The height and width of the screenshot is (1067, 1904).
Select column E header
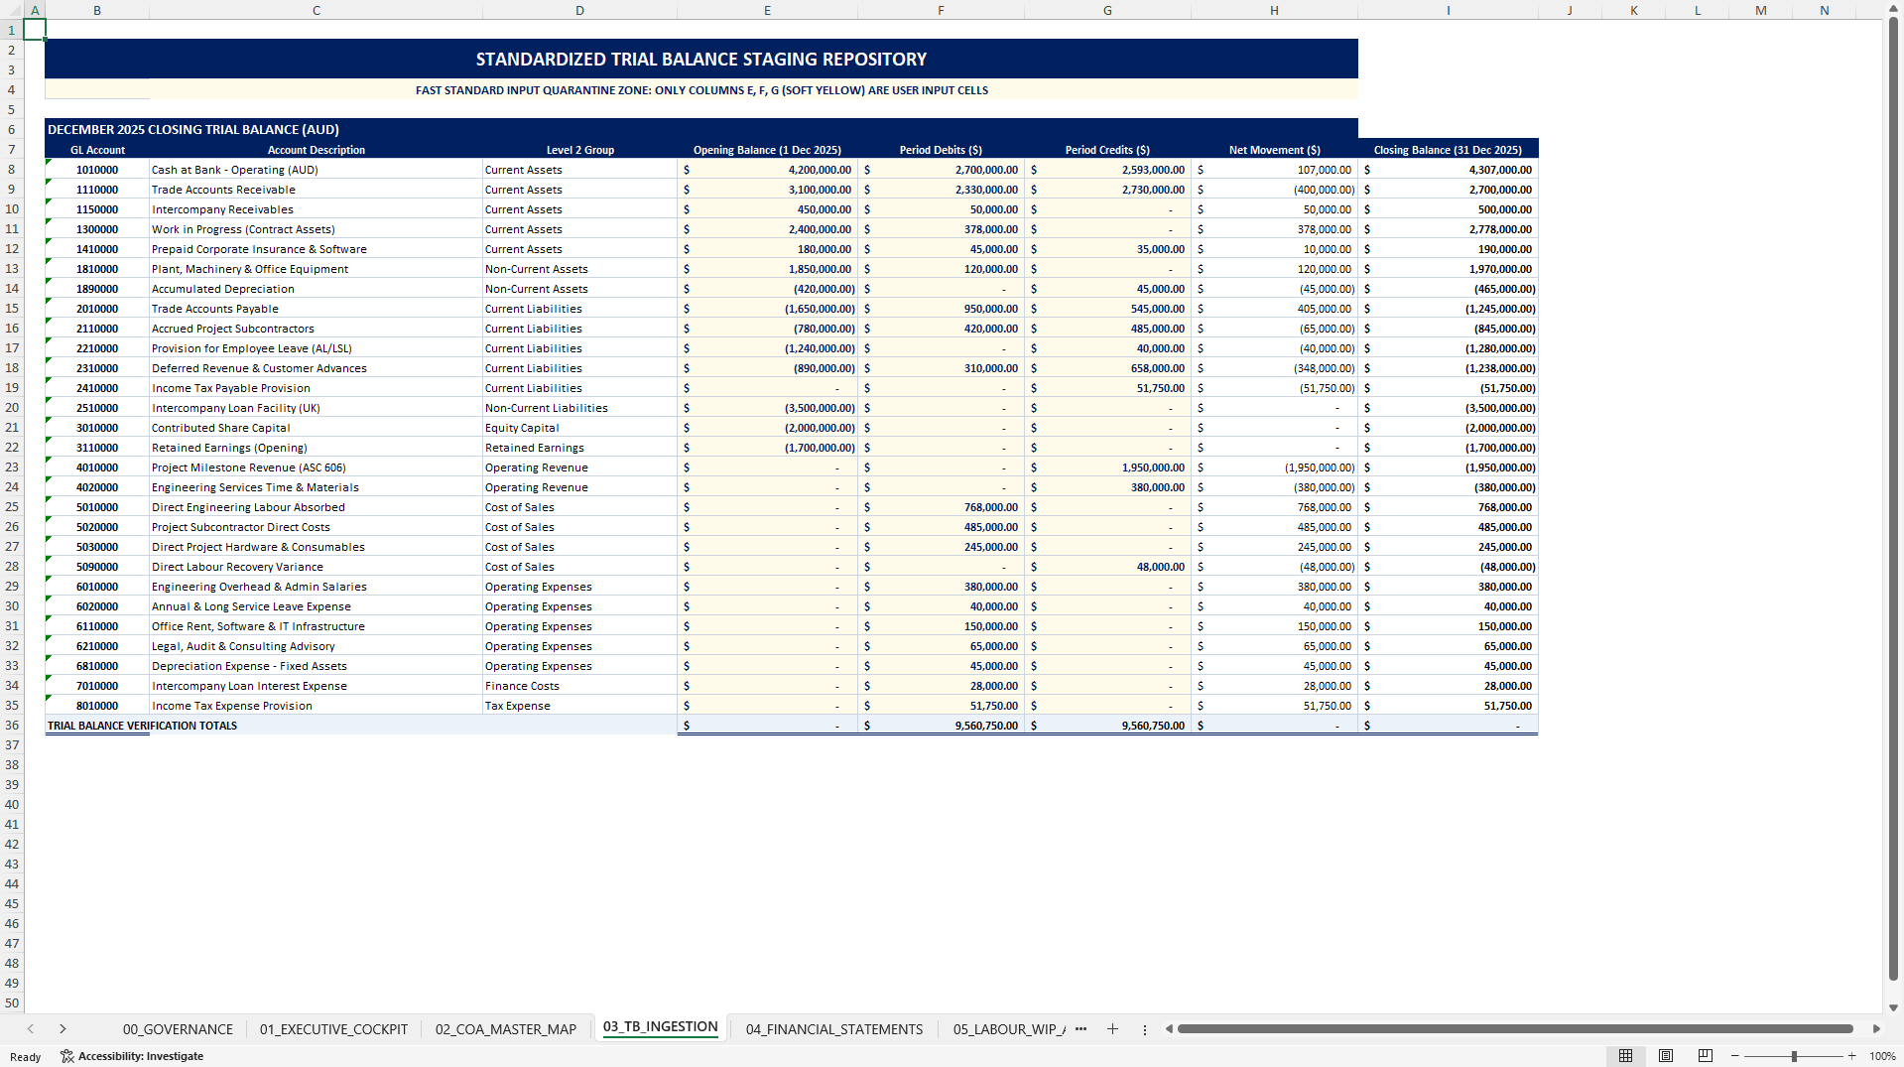pyautogui.click(x=767, y=10)
